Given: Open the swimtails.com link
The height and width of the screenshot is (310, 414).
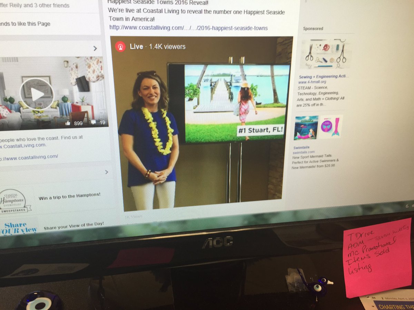Looking at the screenshot, I should pyautogui.click(x=304, y=152).
